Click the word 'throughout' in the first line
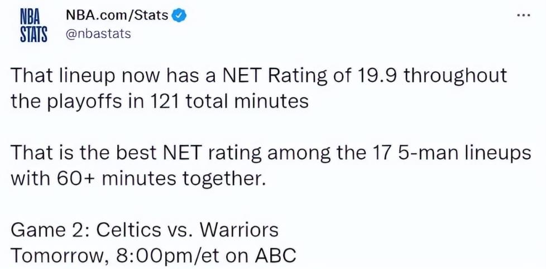 (456, 76)
